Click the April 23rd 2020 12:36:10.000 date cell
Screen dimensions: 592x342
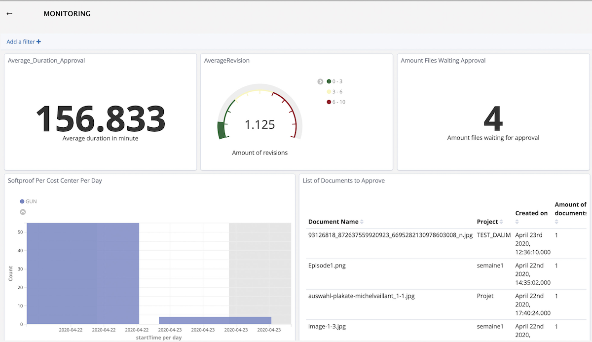point(533,244)
